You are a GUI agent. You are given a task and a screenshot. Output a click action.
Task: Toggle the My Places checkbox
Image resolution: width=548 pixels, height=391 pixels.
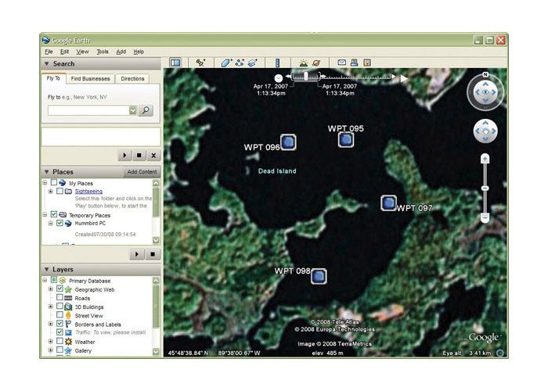pyautogui.click(x=54, y=182)
